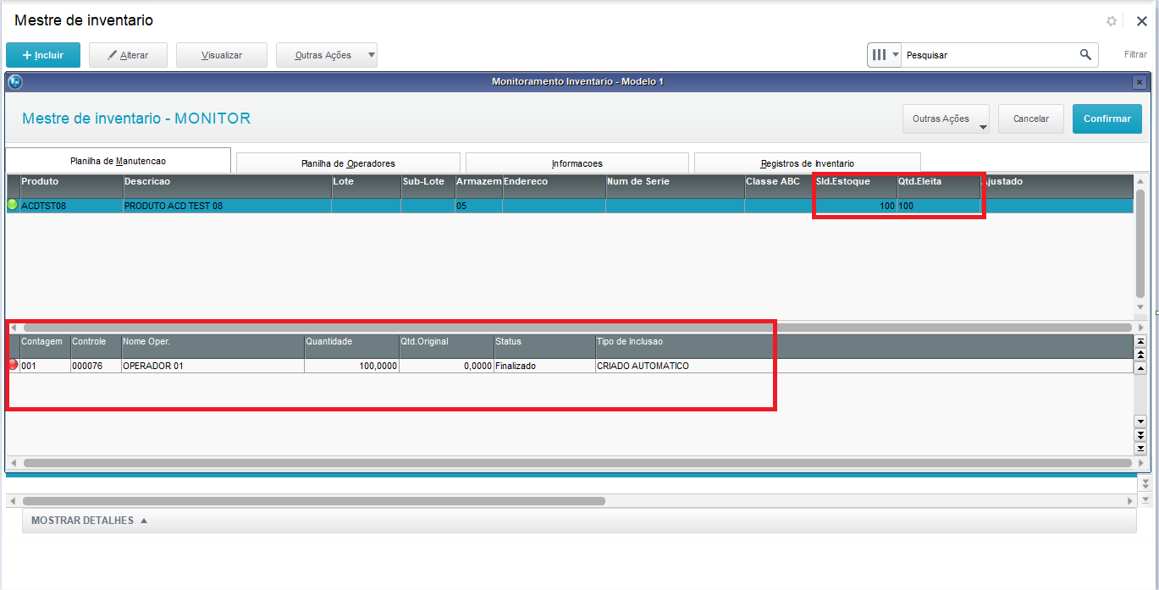1159x590 pixels.
Task: Switch to Planilha de Operadores tab
Action: tap(348, 163)
